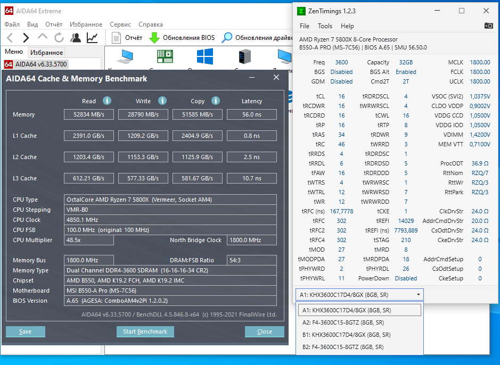Click L1 Cache Read value 2391.0 GB/s
500x365 pixels.
pyautogui.click(x=89, y=136)
